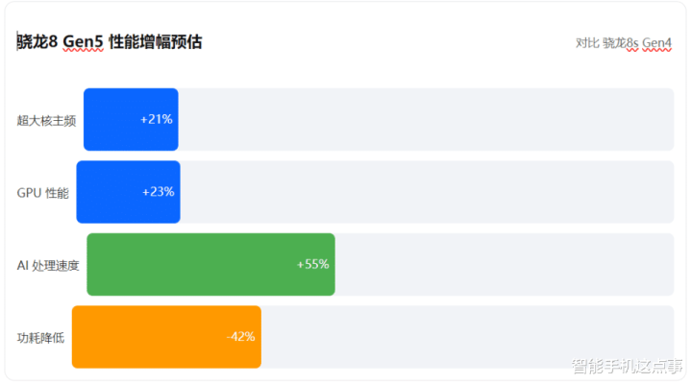Screen dimensions: 691x384
Task: Click the 对比 骁龙8s Gen4 subtitle
Action: 623,43
